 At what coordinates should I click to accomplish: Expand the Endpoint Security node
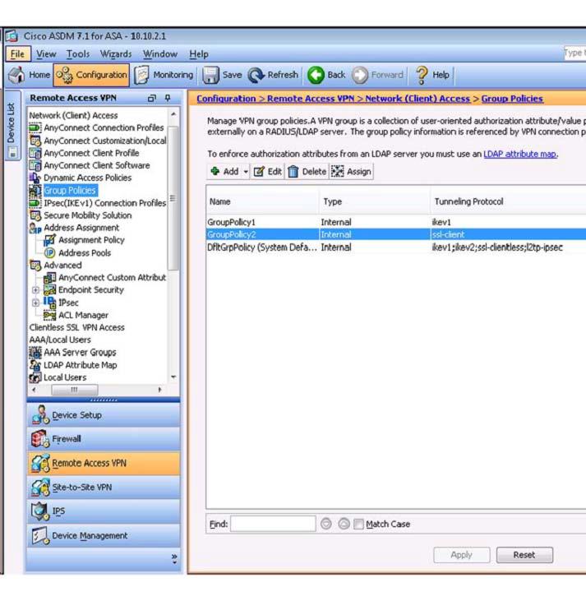pyautogui.click(x=35, y=289)
